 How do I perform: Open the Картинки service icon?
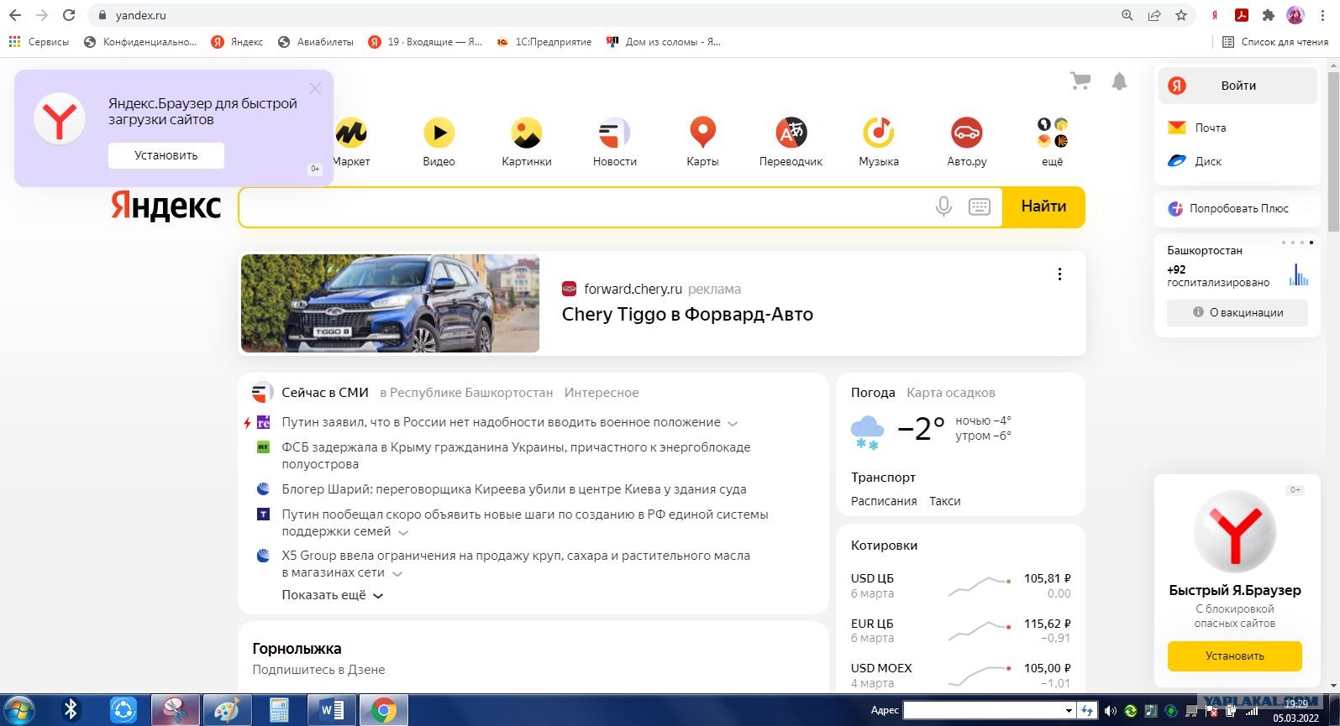(527, 133)
